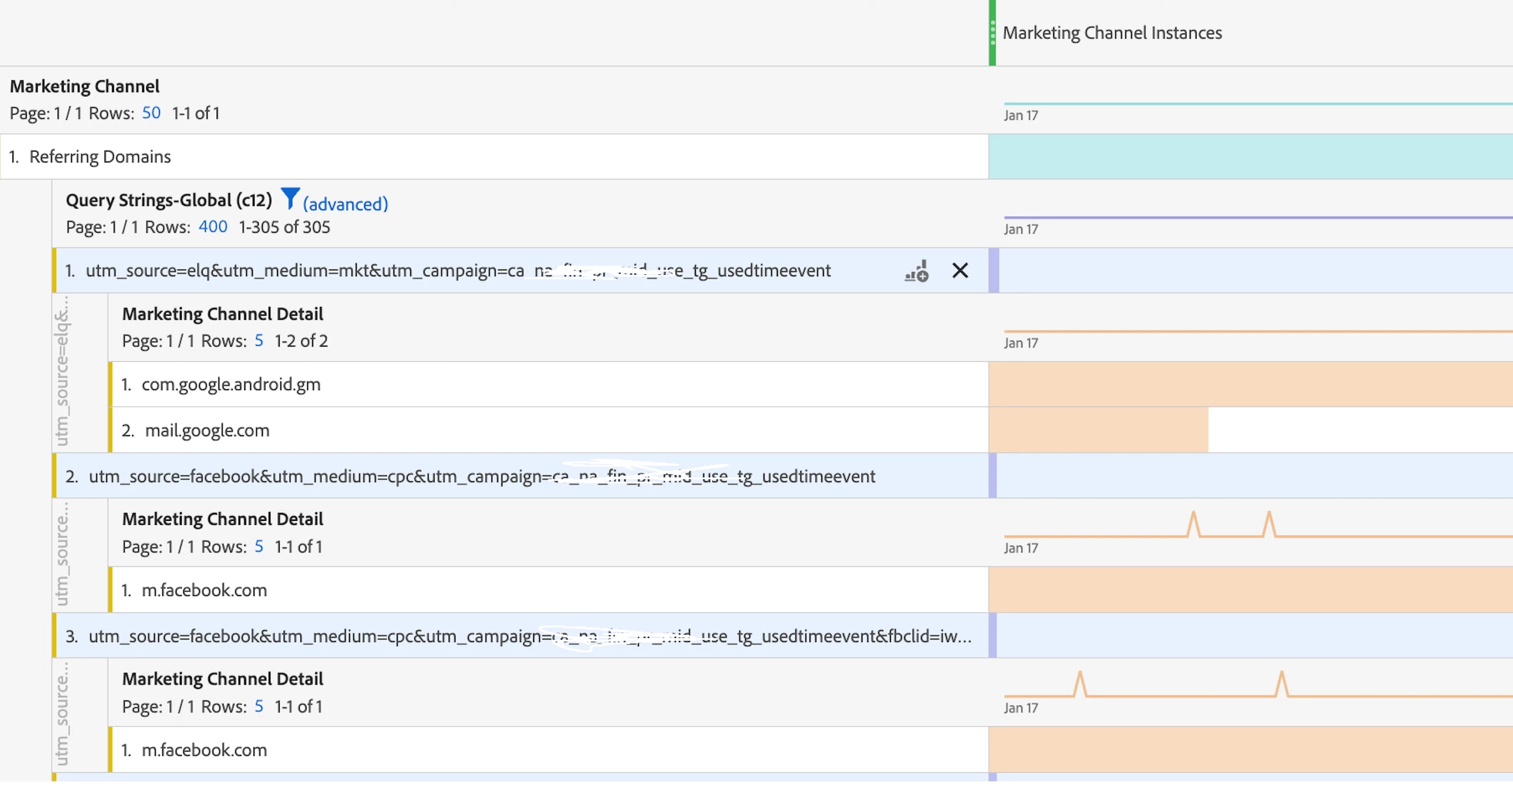Image resolution: width=1513 pixels, height=791 pixels.
Task: Click the Marketing Channel dimension header
Action: (85, 86)
